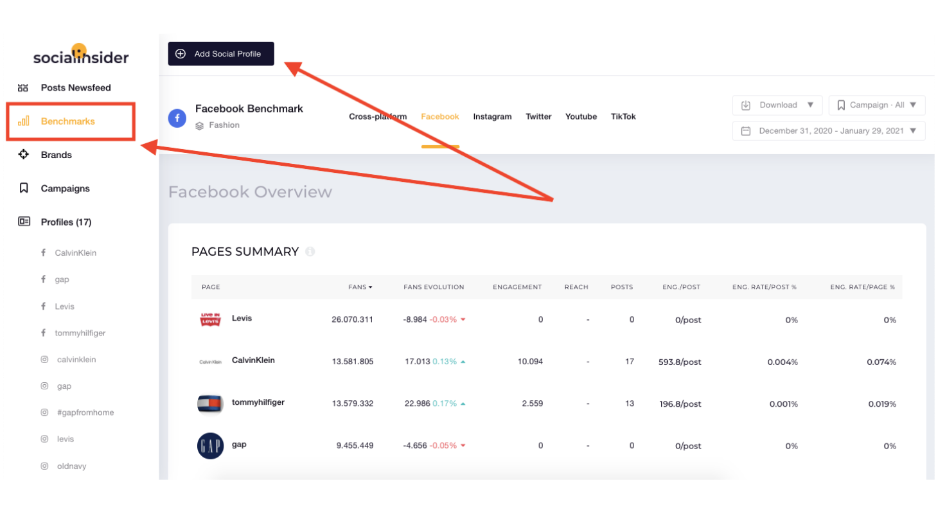This screenshot has width=938, height=514.
Task: Switch to the TikTok tab
Action: pyautogui.click(x=623, y=117)
